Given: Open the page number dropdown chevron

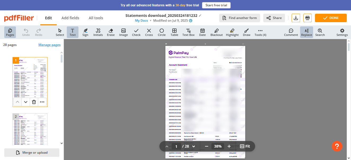Looking at the screenshot, I should click(x=194, y=146).
